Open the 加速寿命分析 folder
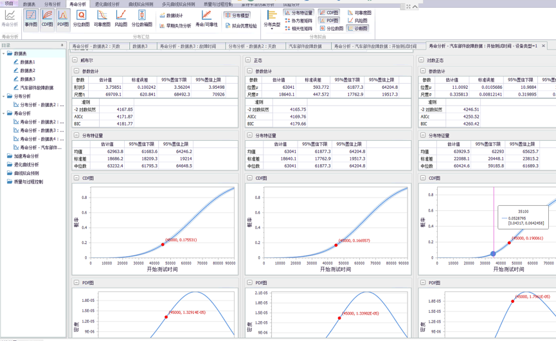The height and width of the screenshot is (341, 556). tap(26, 156)
